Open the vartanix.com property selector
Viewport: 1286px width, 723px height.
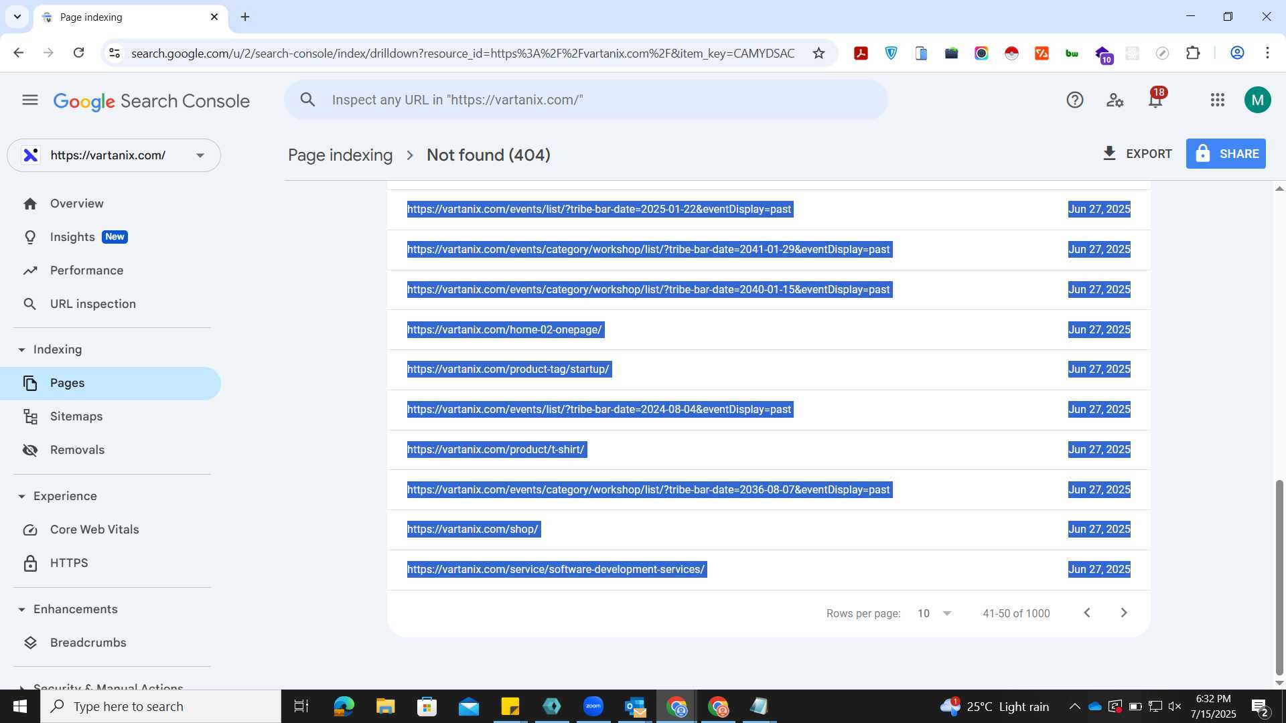point(114,155)
